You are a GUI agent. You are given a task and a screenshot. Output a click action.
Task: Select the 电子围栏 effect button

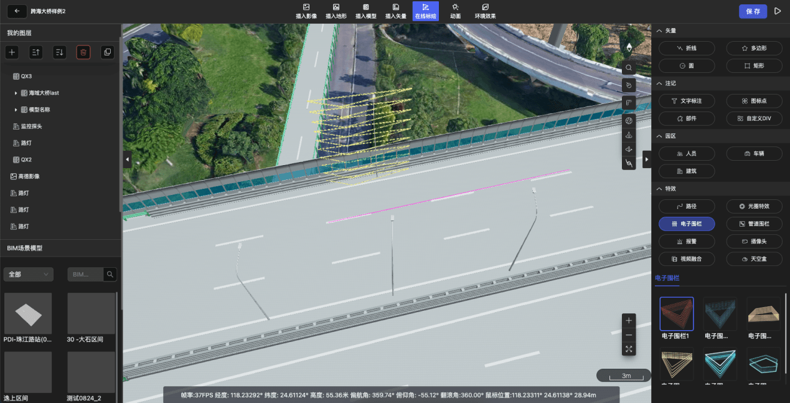point(687,224)
